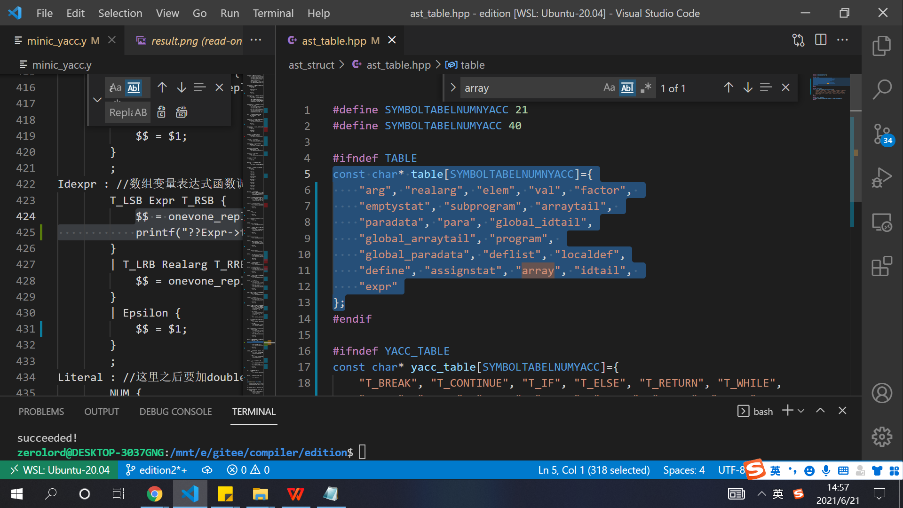This screenshot has height=508, width=903.
Task: Open the Explorer view in activity bar
Action: click(881, 46)
